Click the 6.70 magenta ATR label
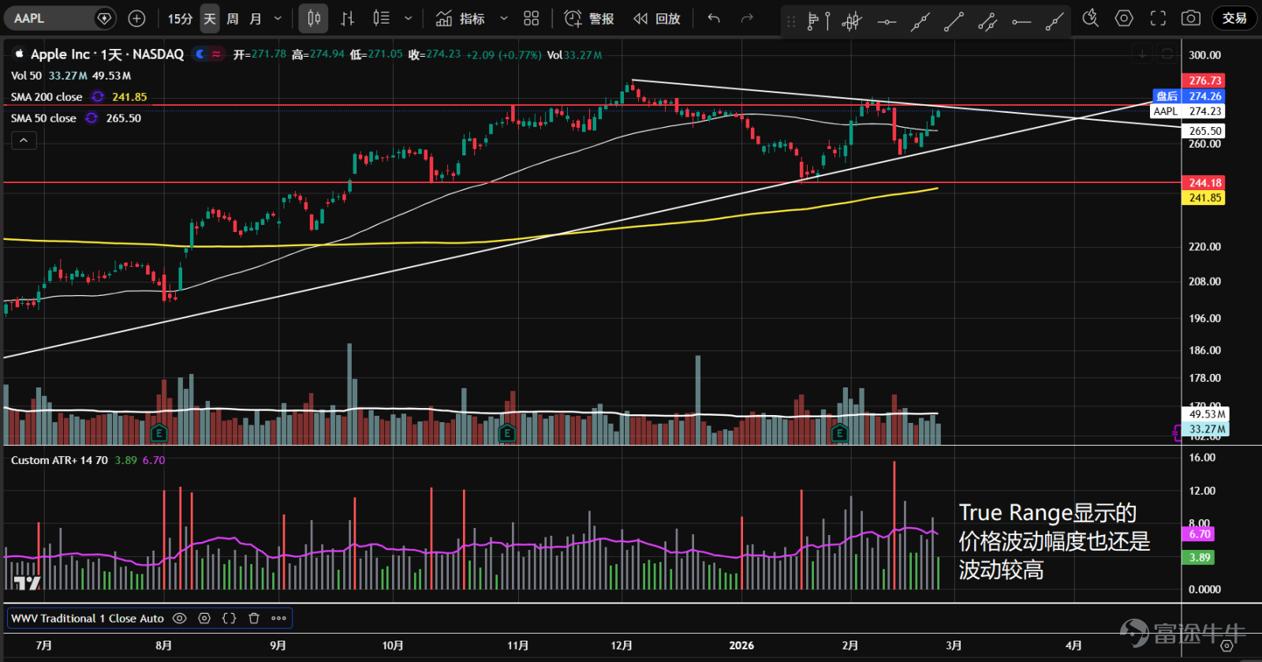This screenshot has width=1262, height=662. coord(1198,534)
